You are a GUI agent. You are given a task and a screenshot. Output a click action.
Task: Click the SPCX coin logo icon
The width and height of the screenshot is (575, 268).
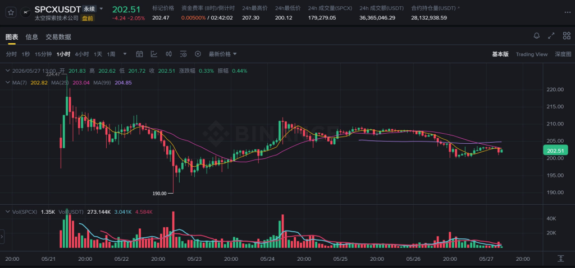25,12
